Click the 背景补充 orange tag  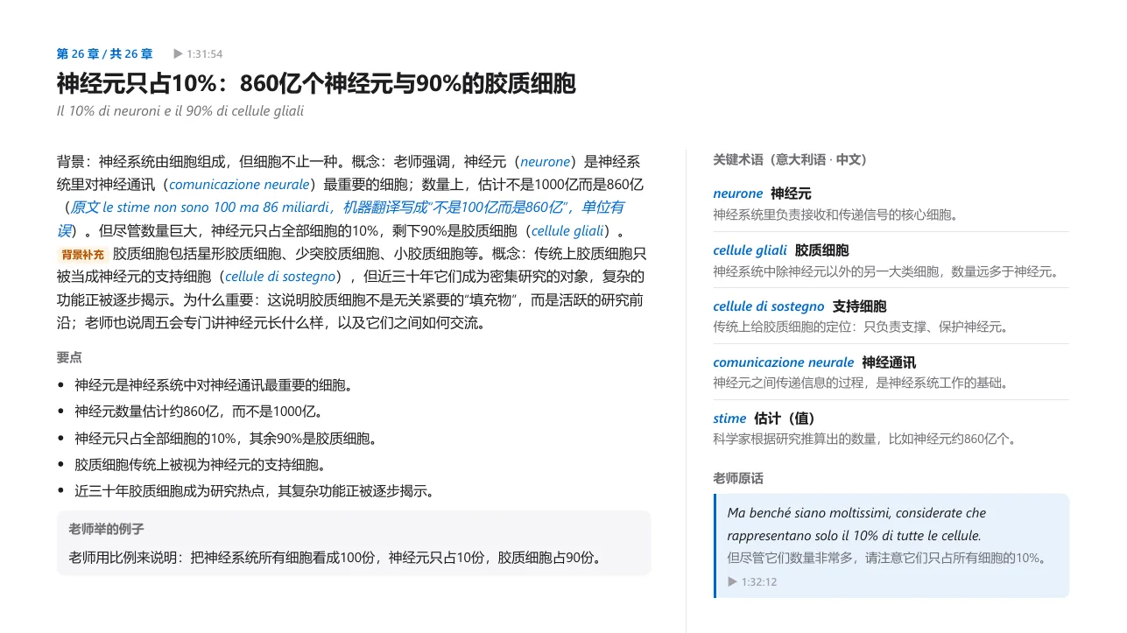[82, 255]
